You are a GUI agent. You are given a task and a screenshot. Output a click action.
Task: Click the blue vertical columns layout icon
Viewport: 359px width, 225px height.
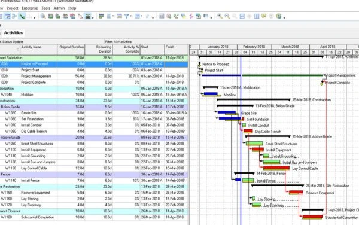[x=257, y=16]
